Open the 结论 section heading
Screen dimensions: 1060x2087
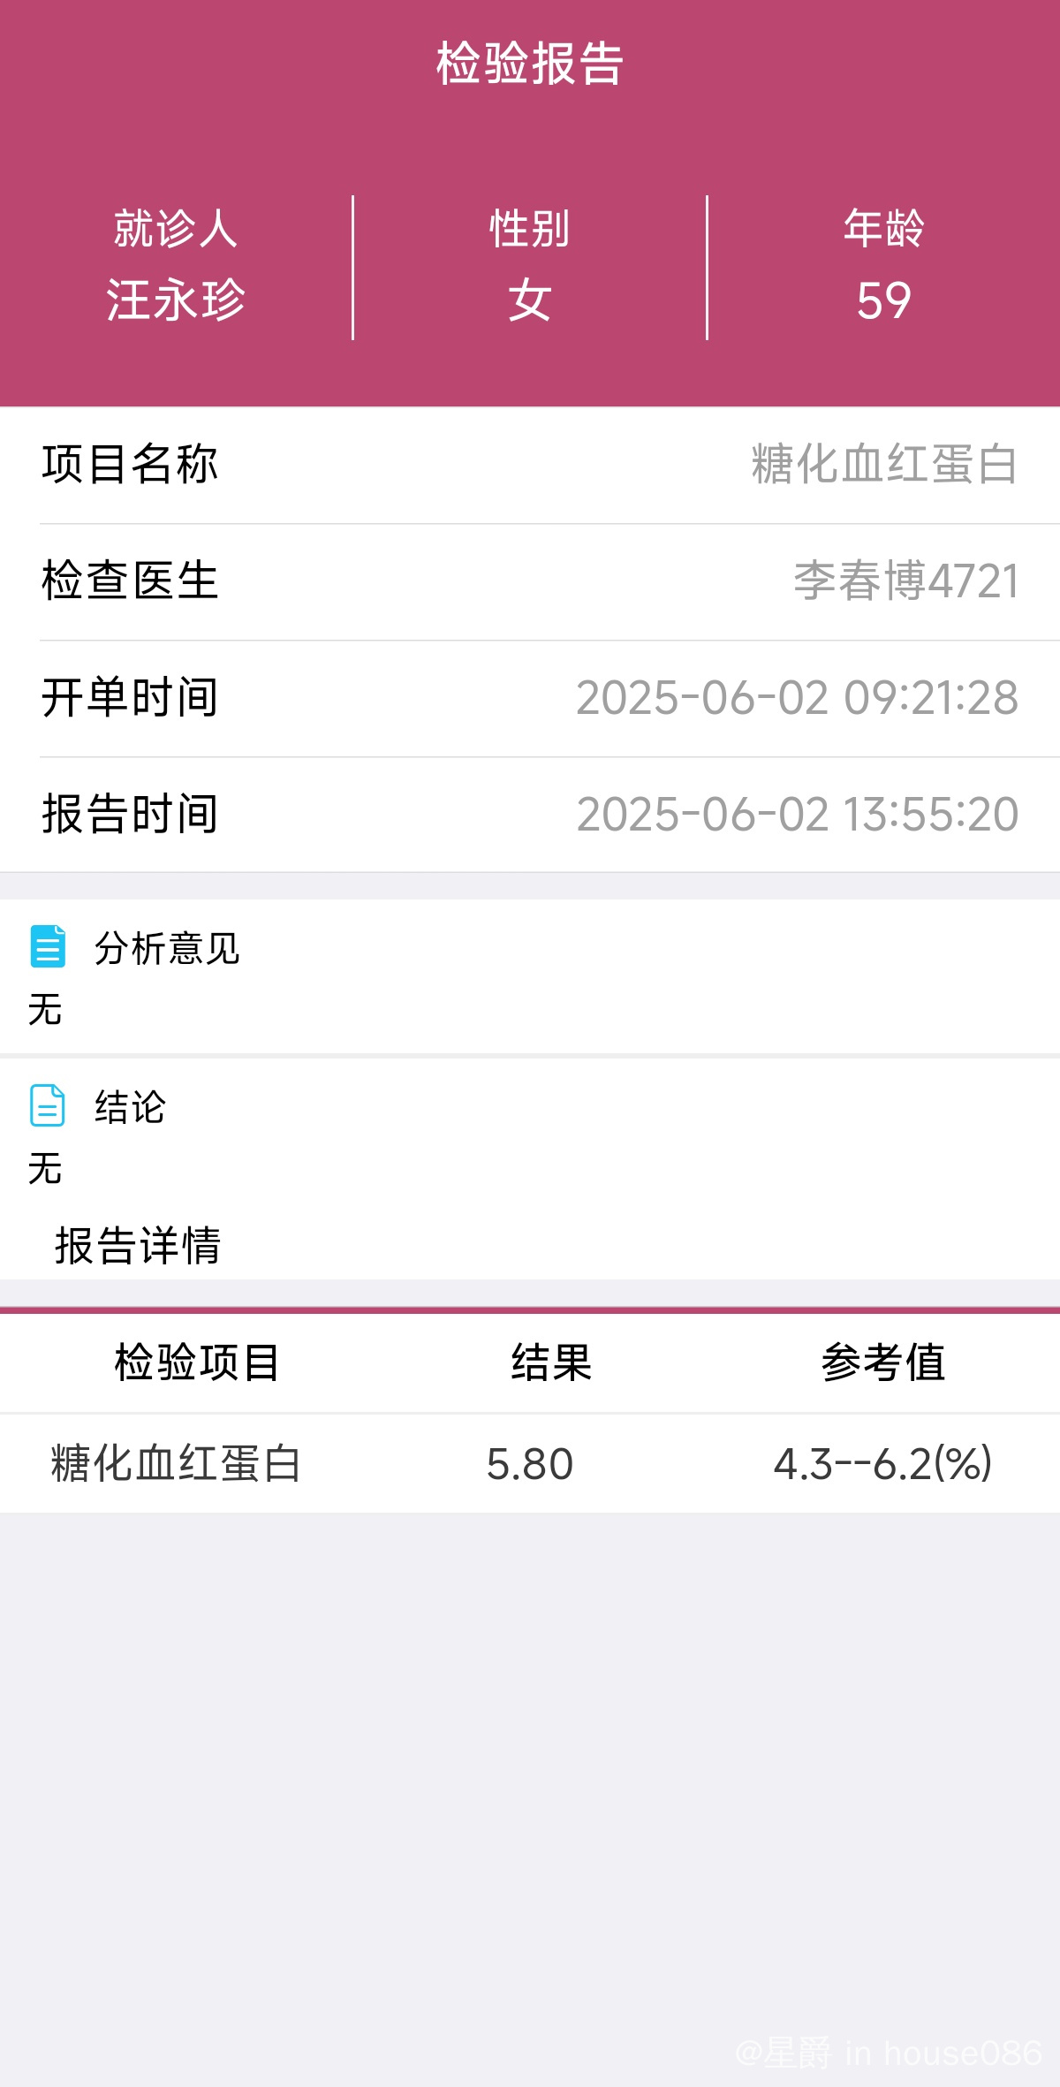tap(130, 1107)
